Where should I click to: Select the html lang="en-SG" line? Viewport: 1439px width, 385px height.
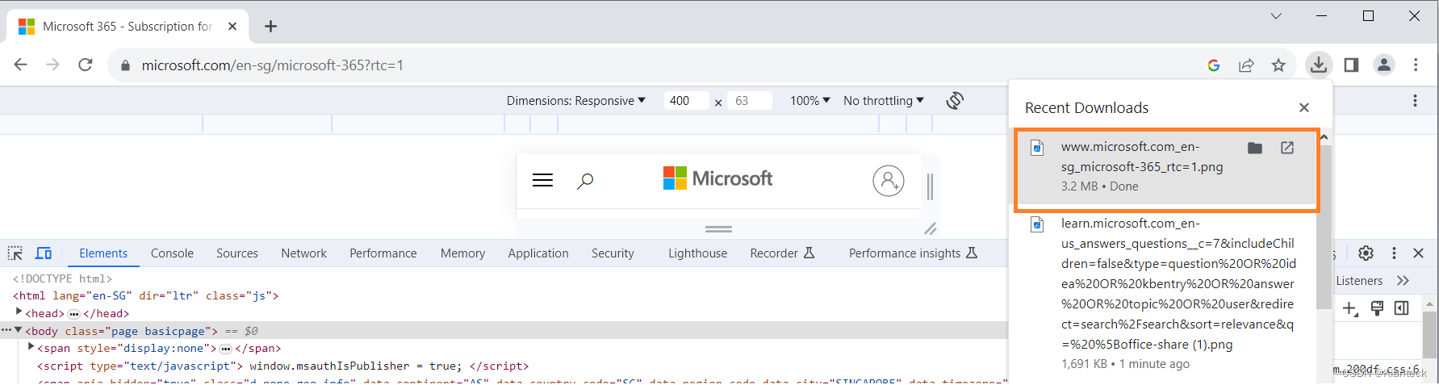coord(145,296)
